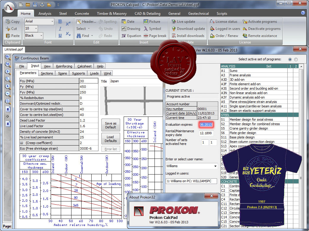This screenshot has width=309, height=231.
Task: Insert an Equation
Action: coord(131,36)
